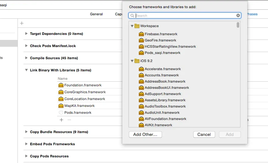Viewport: 268px width, 163px height.
Task: Click the Add Other... button
Action: (145, 134)
